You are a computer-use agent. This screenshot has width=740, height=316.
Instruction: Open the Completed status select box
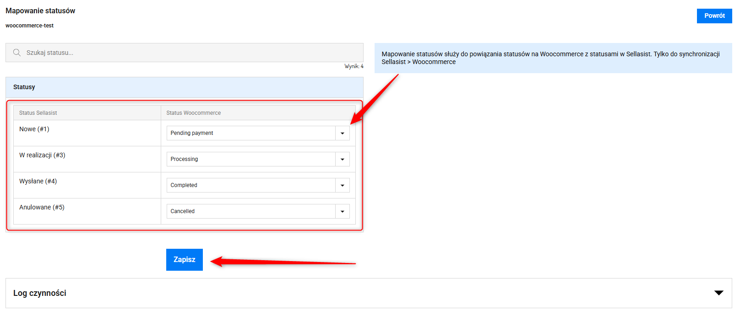pos(251,185)
